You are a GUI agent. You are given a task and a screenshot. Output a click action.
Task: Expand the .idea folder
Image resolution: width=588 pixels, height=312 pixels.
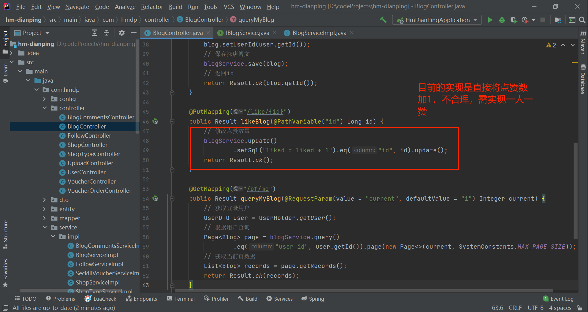12,53
